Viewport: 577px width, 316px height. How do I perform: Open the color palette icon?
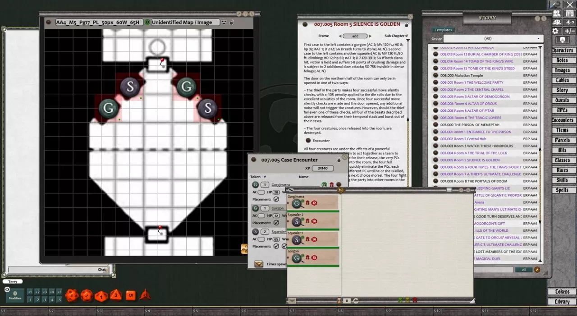coord(557,22)
